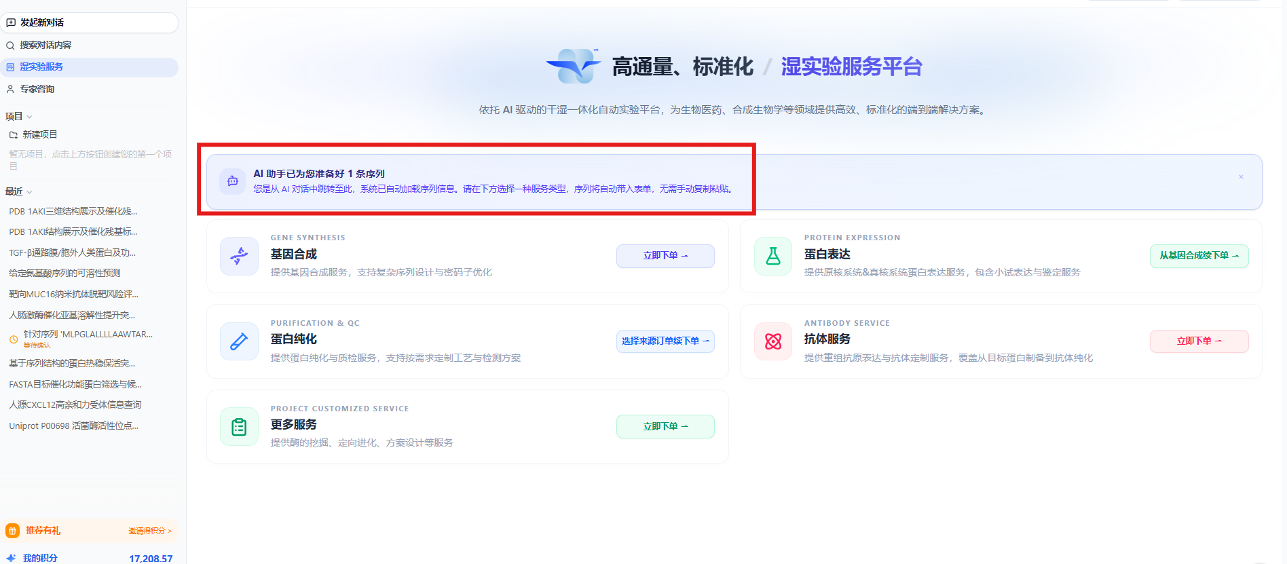Image resolution: width=1287 pixels, height=564 pixels.
Task: Open conversation '靶向MUC16纳米抗体脱靶风险评...'
Action: coord(74,295)
